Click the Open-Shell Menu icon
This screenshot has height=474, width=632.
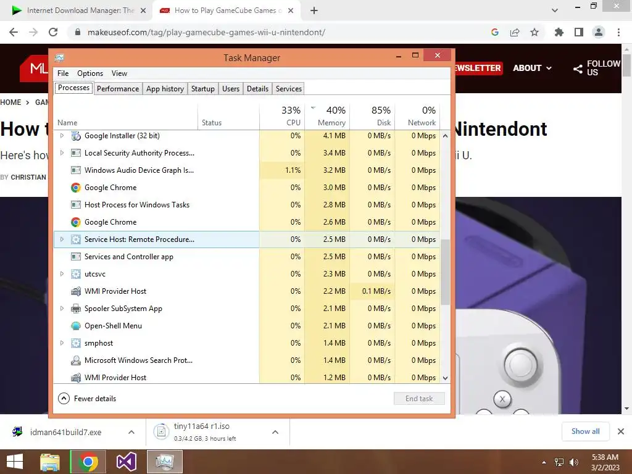tap(76, 326)
